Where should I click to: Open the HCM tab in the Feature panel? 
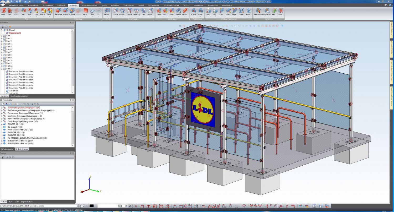click(x=11, y=202)
